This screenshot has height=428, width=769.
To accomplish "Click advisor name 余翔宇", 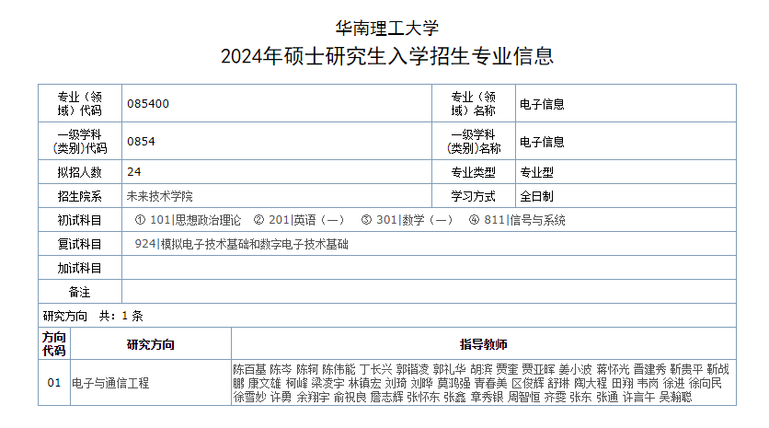I will tap(313, 397).
